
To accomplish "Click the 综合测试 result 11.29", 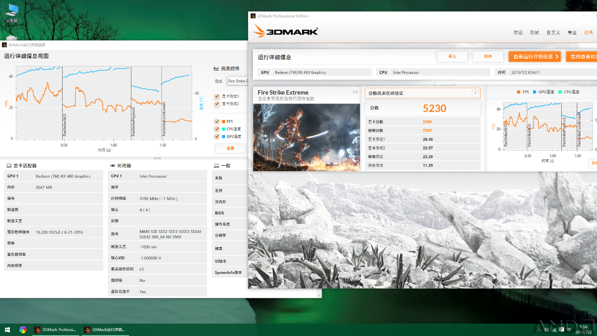I will pos(428,165).
